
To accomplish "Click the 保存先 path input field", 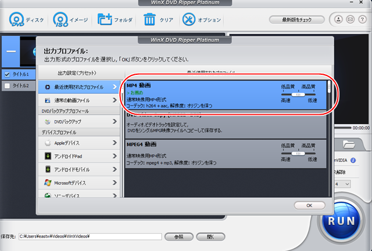I will click(90, 237).
